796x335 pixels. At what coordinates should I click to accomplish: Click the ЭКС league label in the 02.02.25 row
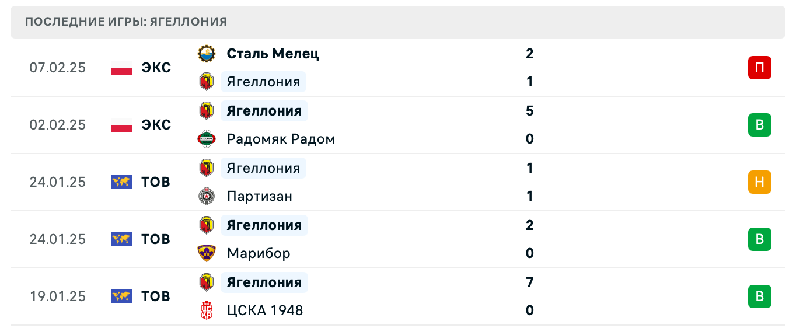pyautogui.click(x=156, y=125)
